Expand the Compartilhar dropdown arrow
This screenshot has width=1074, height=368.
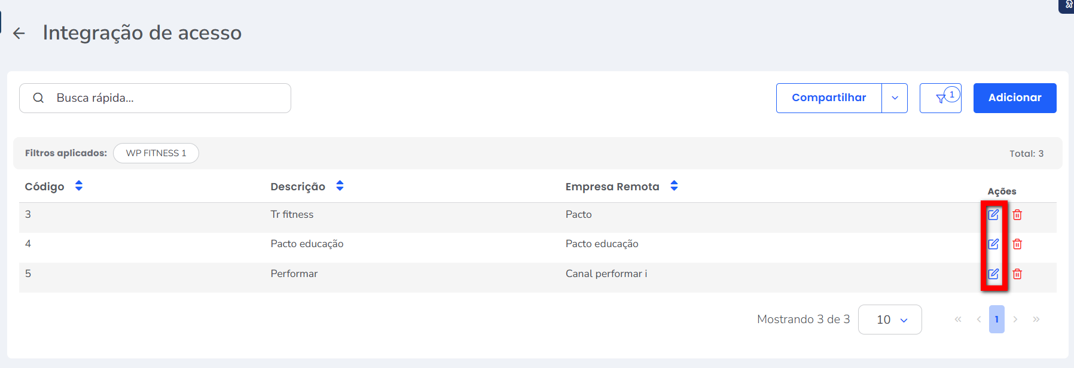coord(895,98)
